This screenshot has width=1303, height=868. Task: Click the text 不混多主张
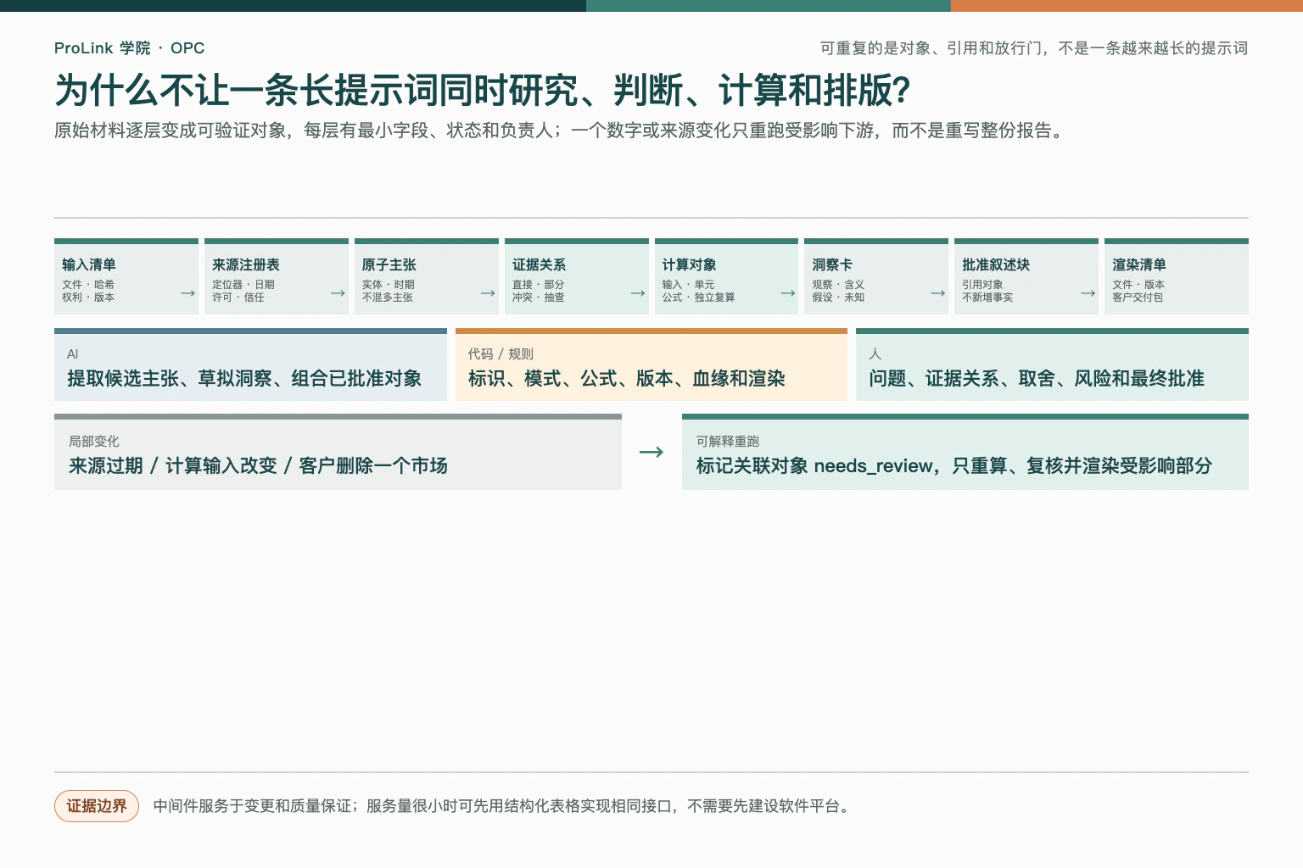tap(388, 298)
